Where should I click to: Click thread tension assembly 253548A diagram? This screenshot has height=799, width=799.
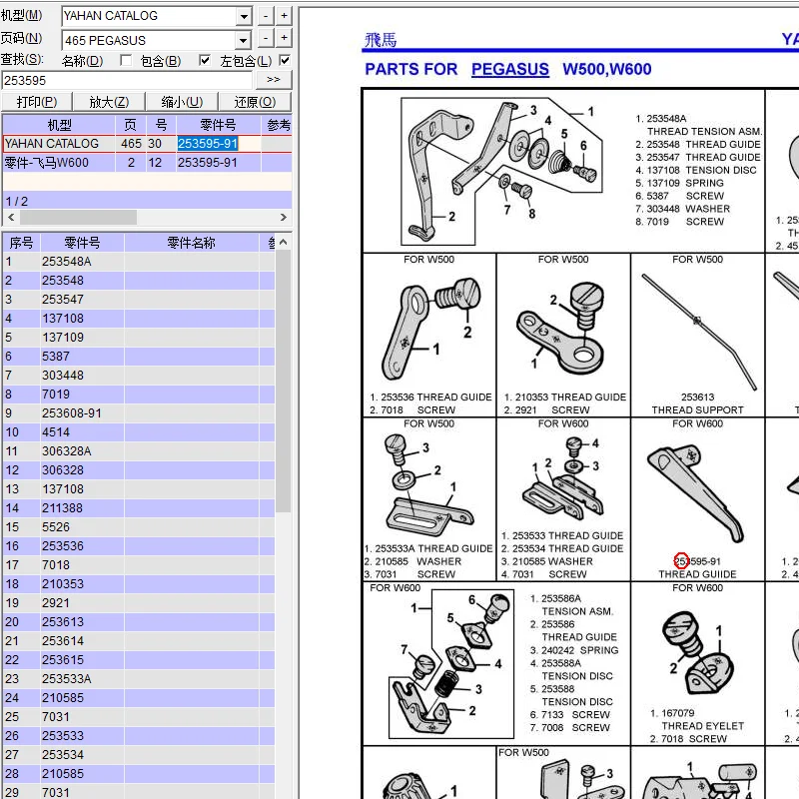pos(502,171)
